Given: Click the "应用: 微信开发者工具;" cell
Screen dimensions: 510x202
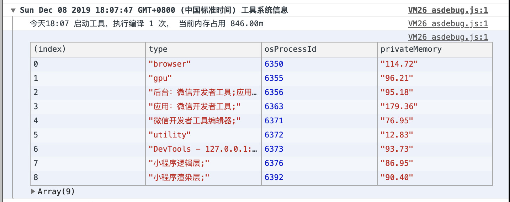Looking at the screenshot, I should coord(203,107).
